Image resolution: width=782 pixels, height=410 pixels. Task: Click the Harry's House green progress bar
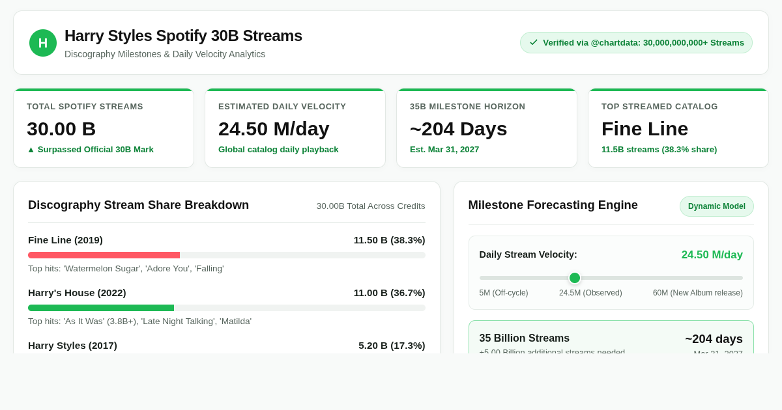101,308
